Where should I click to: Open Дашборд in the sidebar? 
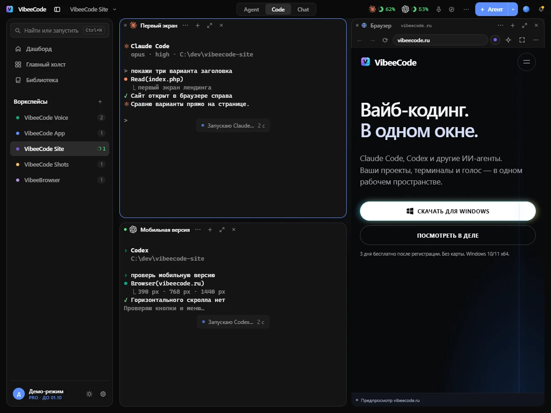coord(60,49)
